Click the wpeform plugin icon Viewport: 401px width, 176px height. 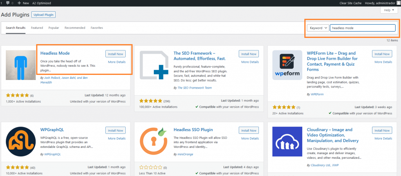coord(287,65)
